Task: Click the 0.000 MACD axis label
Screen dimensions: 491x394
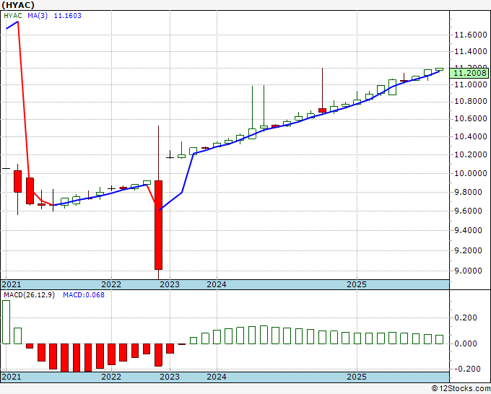Action: point(467,343)
